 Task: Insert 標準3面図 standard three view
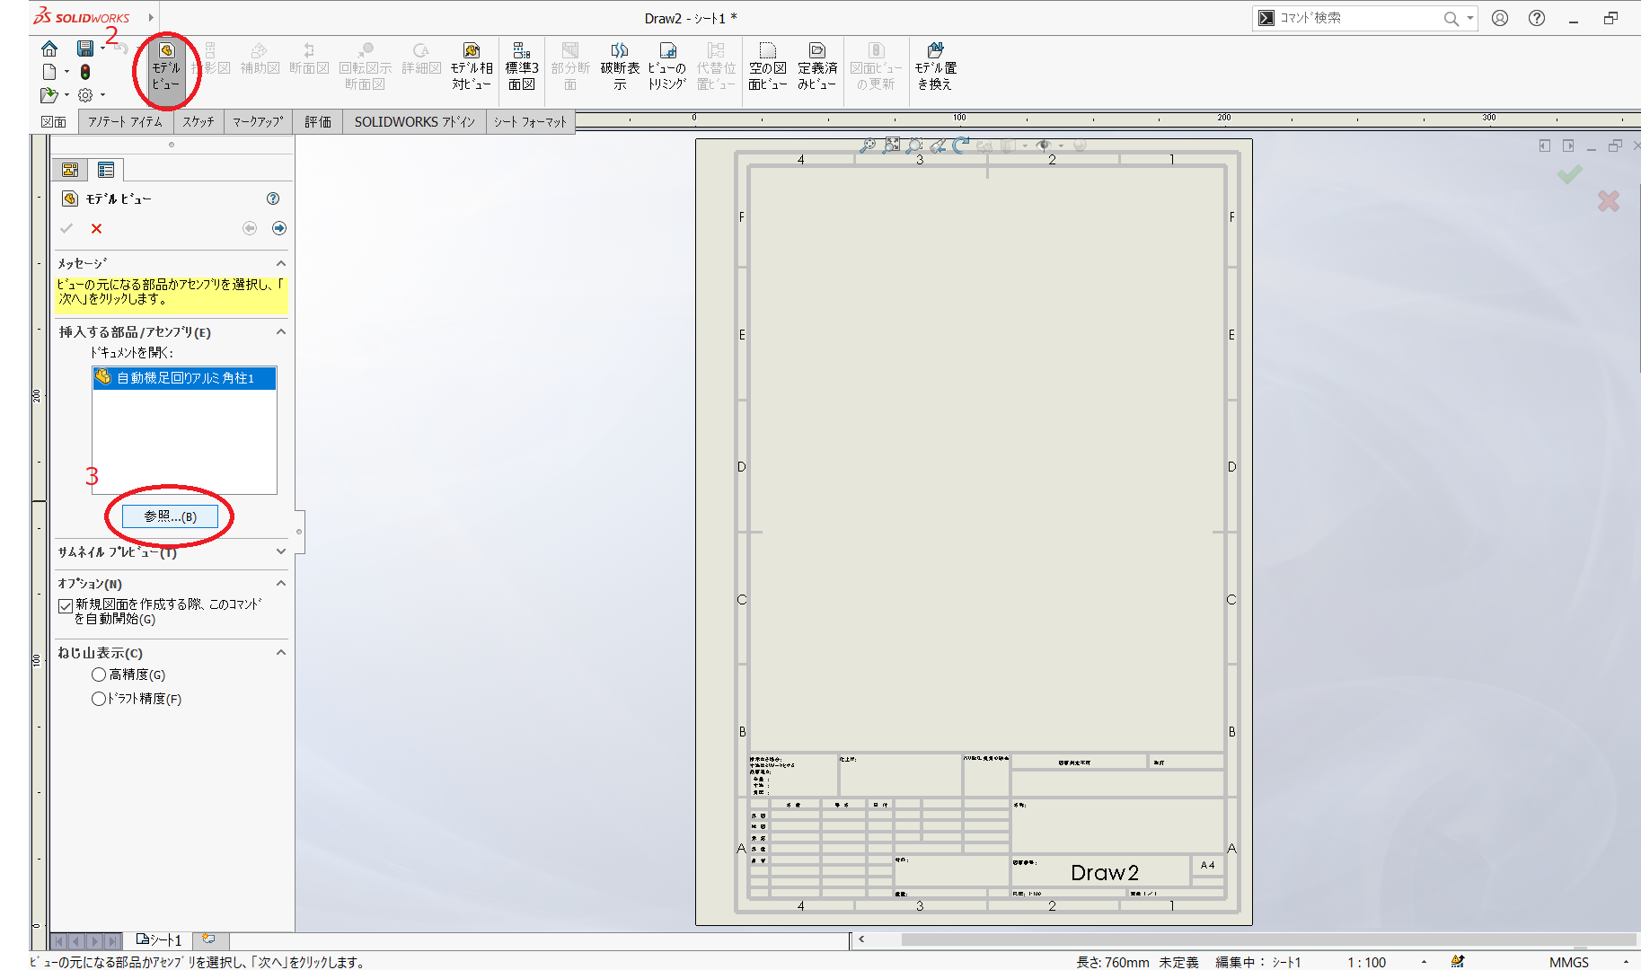coord(522,67)
